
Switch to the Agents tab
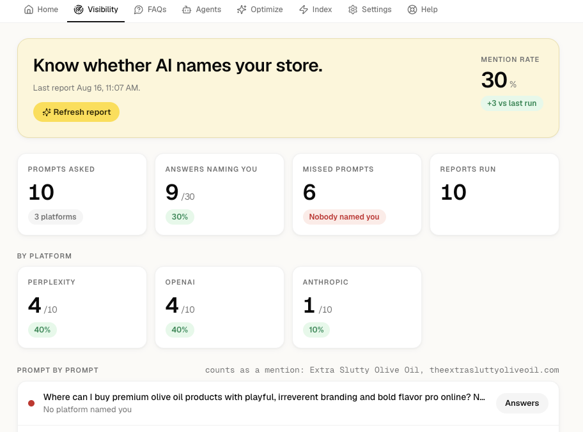[201, 10]
